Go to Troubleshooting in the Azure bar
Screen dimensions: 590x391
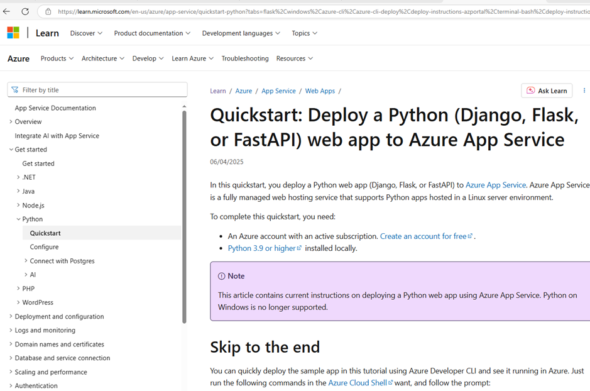(245, 58)
